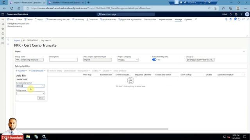Collapse the Import section

pyautogui.click(x=244, y=51)
